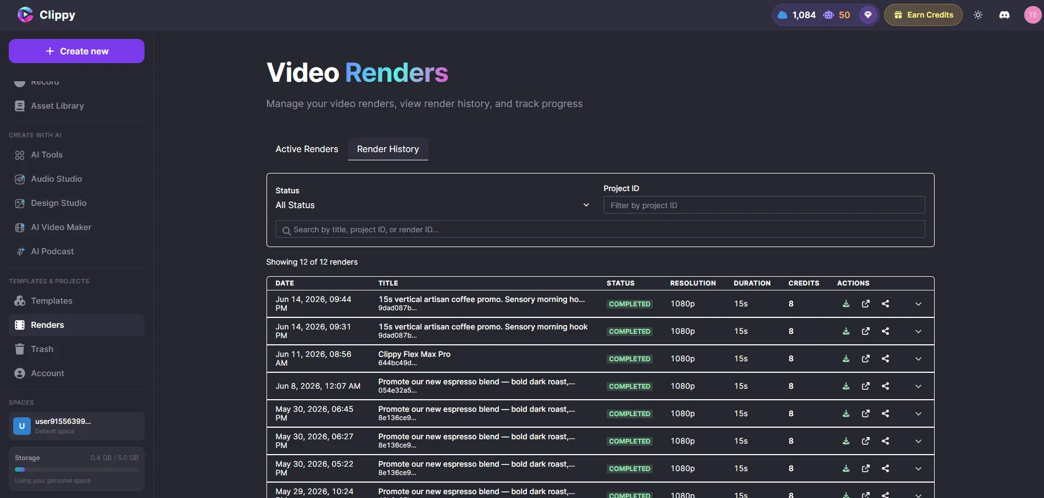Expand the Jun 14 09:31 PM render row
Screen dimensions: 1044x498
click(918, 331)
